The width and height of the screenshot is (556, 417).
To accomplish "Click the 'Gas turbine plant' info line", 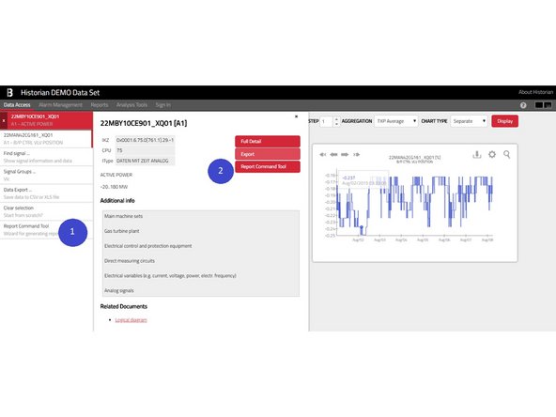I will point(122,231).
